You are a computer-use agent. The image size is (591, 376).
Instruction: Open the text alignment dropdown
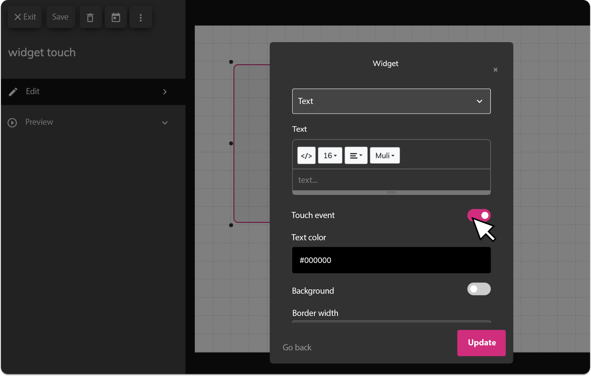point(356,156)
